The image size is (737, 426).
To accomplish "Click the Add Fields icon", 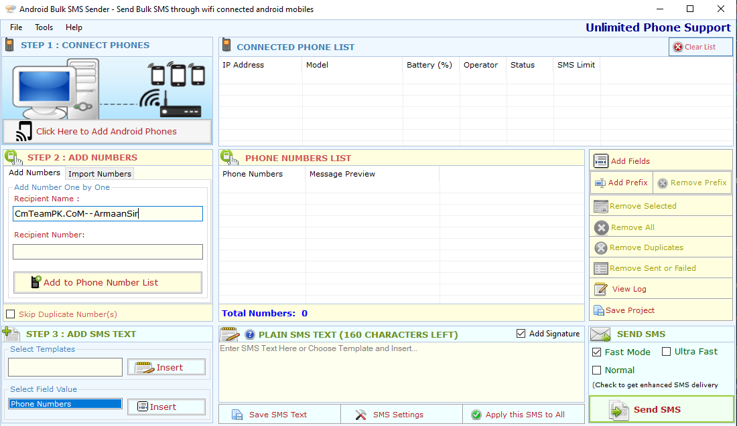I will point(601,161).
